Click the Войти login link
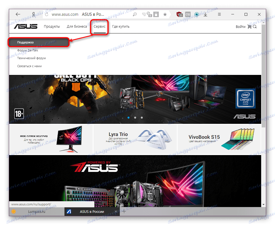Image resolution: width=275 pixels, height=225 pixels. coord(240,27)
